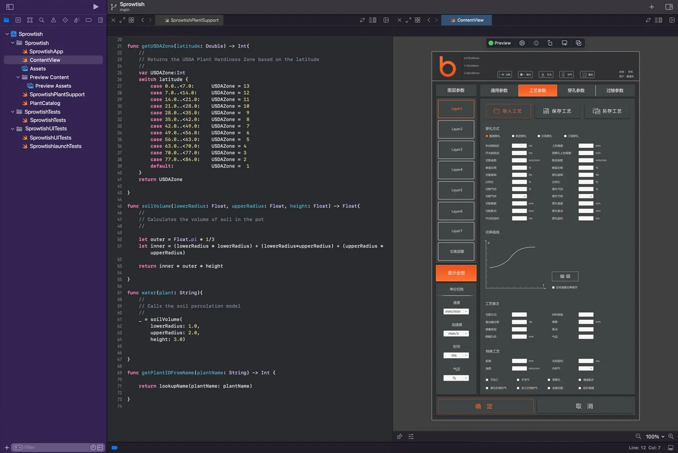Select the SprowtishPlantSupport editor tab
Image resolution: width=678 pixels, height=453 pixels.
191,20
